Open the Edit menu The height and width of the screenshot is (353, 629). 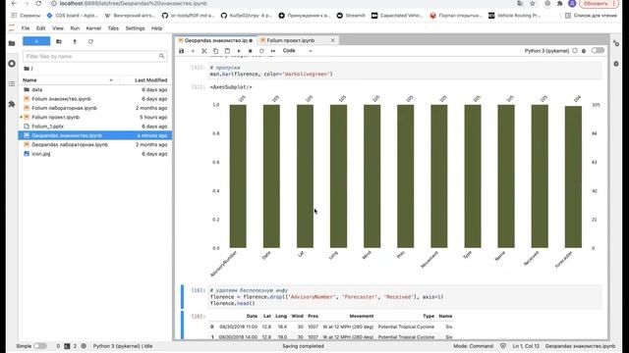(41, 28)
